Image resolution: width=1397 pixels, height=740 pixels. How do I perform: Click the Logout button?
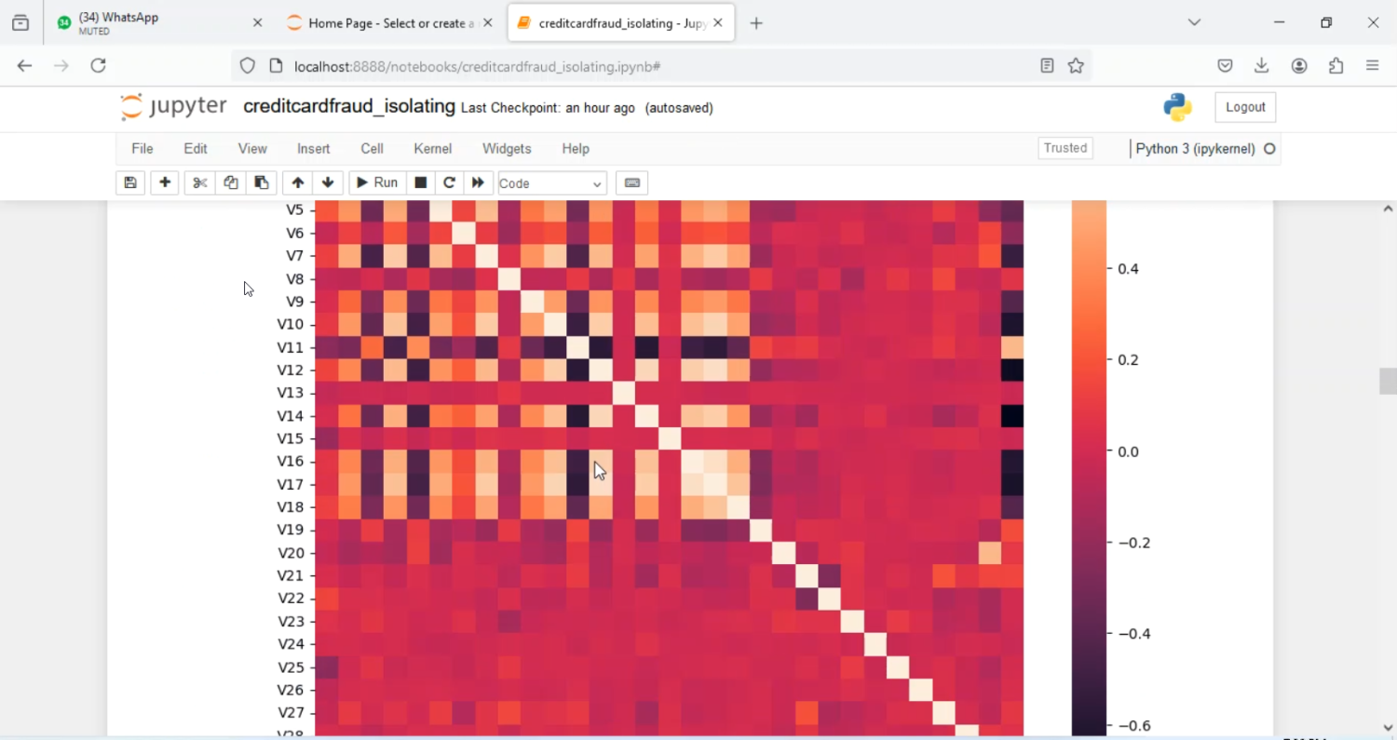[1245, 106]
